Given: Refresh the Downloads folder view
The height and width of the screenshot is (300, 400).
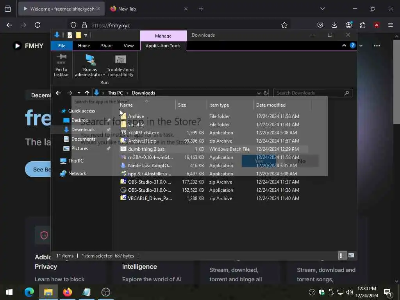Looking at the screenshot, I should pyautogui.click(x=265, y=93).
